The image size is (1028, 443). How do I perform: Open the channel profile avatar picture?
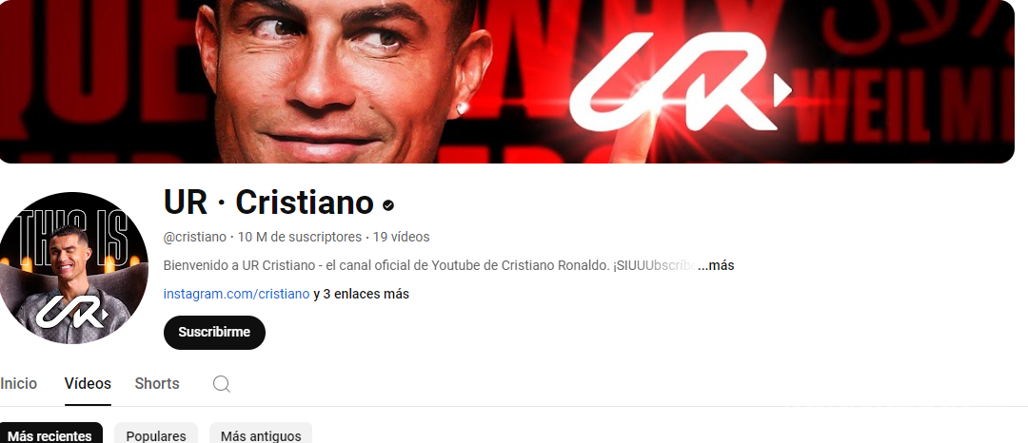(x=72, y=268)
